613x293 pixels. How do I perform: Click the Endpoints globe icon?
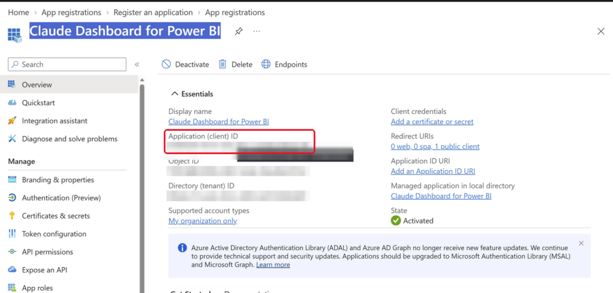[x=266, y=64]
